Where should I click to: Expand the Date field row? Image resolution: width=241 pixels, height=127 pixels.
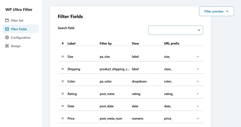(x=198, y=106)
